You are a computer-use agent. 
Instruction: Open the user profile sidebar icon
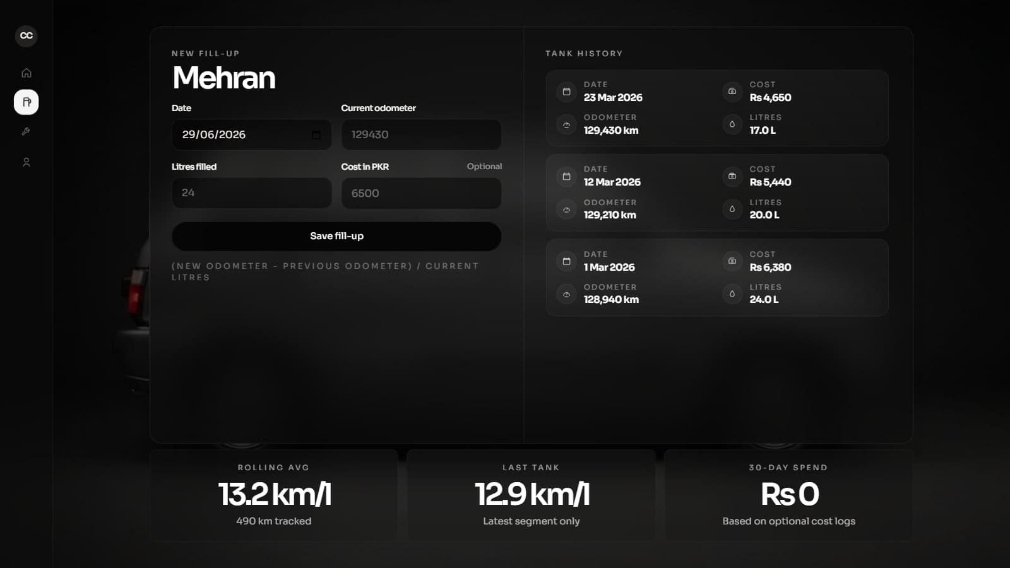pos(26,162)
